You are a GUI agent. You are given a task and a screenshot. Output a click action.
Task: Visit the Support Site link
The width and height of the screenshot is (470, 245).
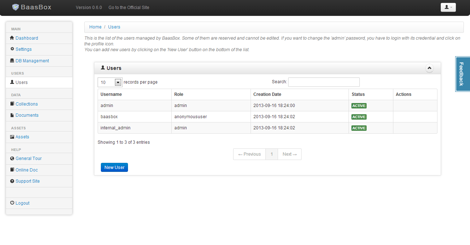click(27, 181)
